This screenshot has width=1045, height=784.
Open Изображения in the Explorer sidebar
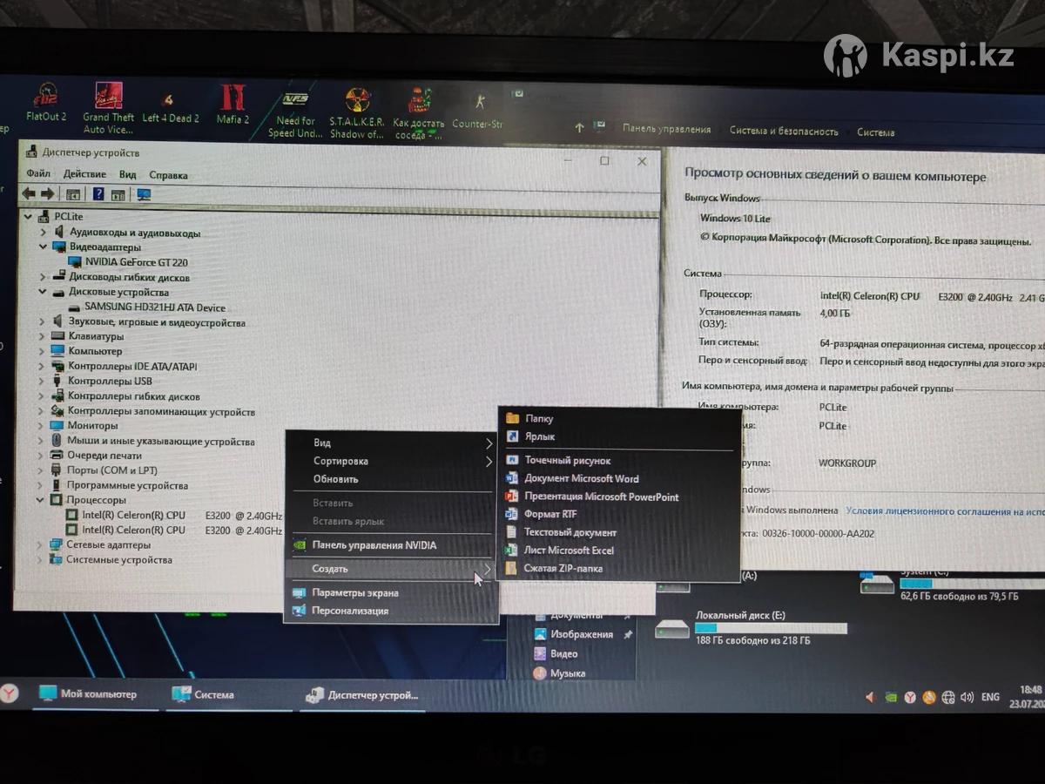pos(581,635)
